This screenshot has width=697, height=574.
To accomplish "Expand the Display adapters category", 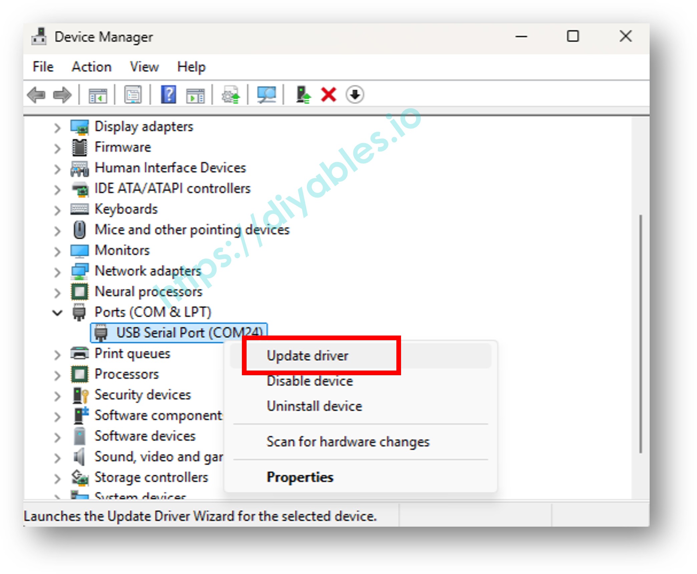I will click(57, 127).
